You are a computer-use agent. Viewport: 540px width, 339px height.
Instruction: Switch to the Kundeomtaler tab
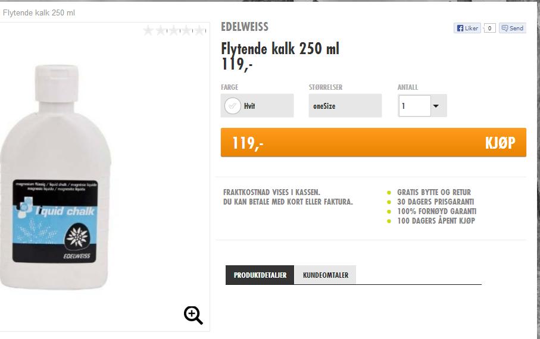tap(326, 275)
